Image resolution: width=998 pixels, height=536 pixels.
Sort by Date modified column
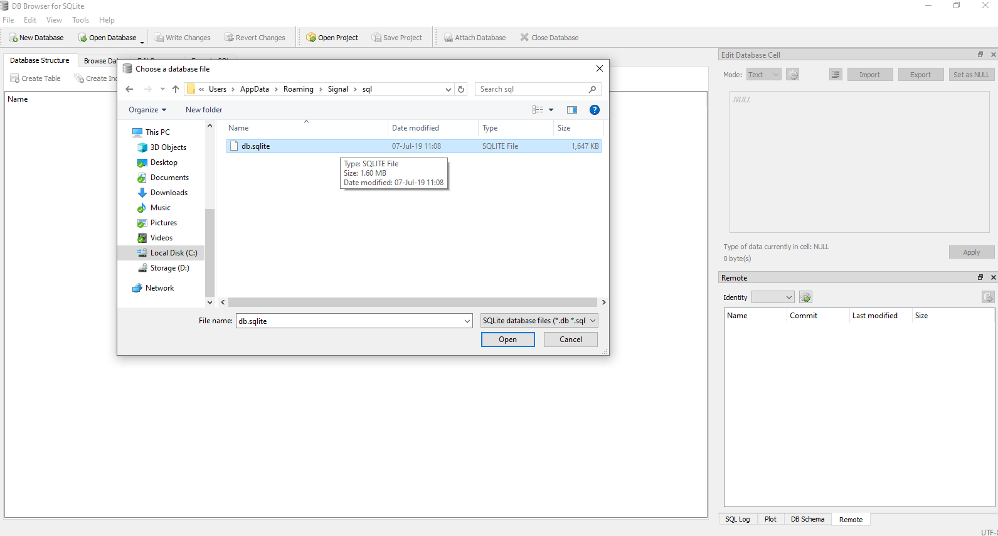click(433, 128)
